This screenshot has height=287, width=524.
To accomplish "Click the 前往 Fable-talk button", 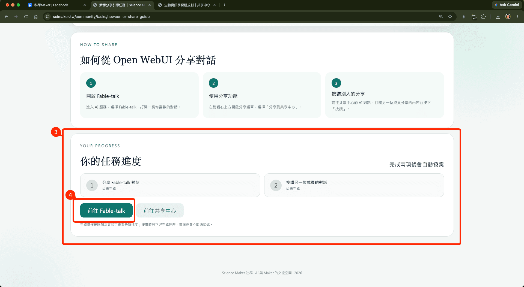I will point(106,211).
